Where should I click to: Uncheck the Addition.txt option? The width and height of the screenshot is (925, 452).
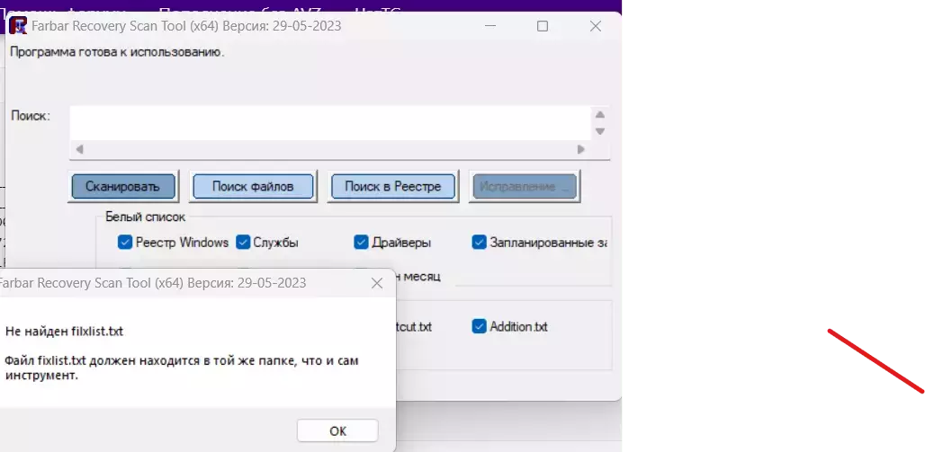(479, 326)
